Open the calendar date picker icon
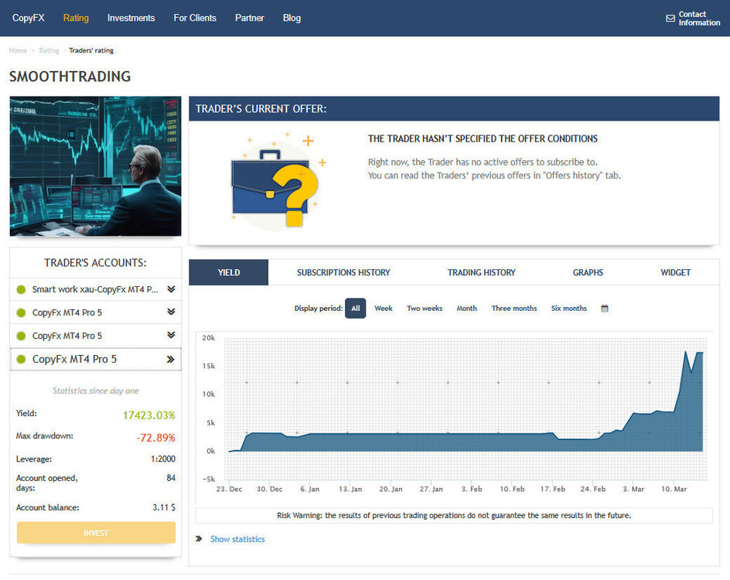 [604, 308]
